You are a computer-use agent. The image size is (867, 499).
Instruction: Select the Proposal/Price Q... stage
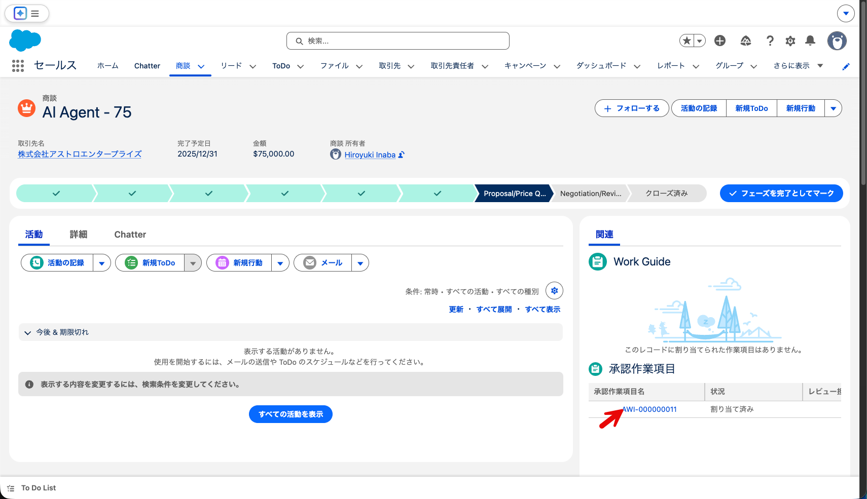pyautogui.click(x=514, y=194)
